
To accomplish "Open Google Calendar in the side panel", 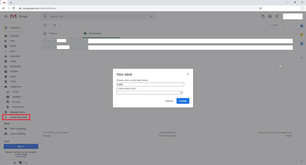I will click(301, 26).
